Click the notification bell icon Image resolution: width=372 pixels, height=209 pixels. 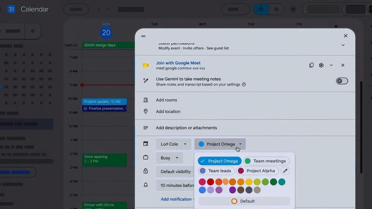click(x=146, y=185)
